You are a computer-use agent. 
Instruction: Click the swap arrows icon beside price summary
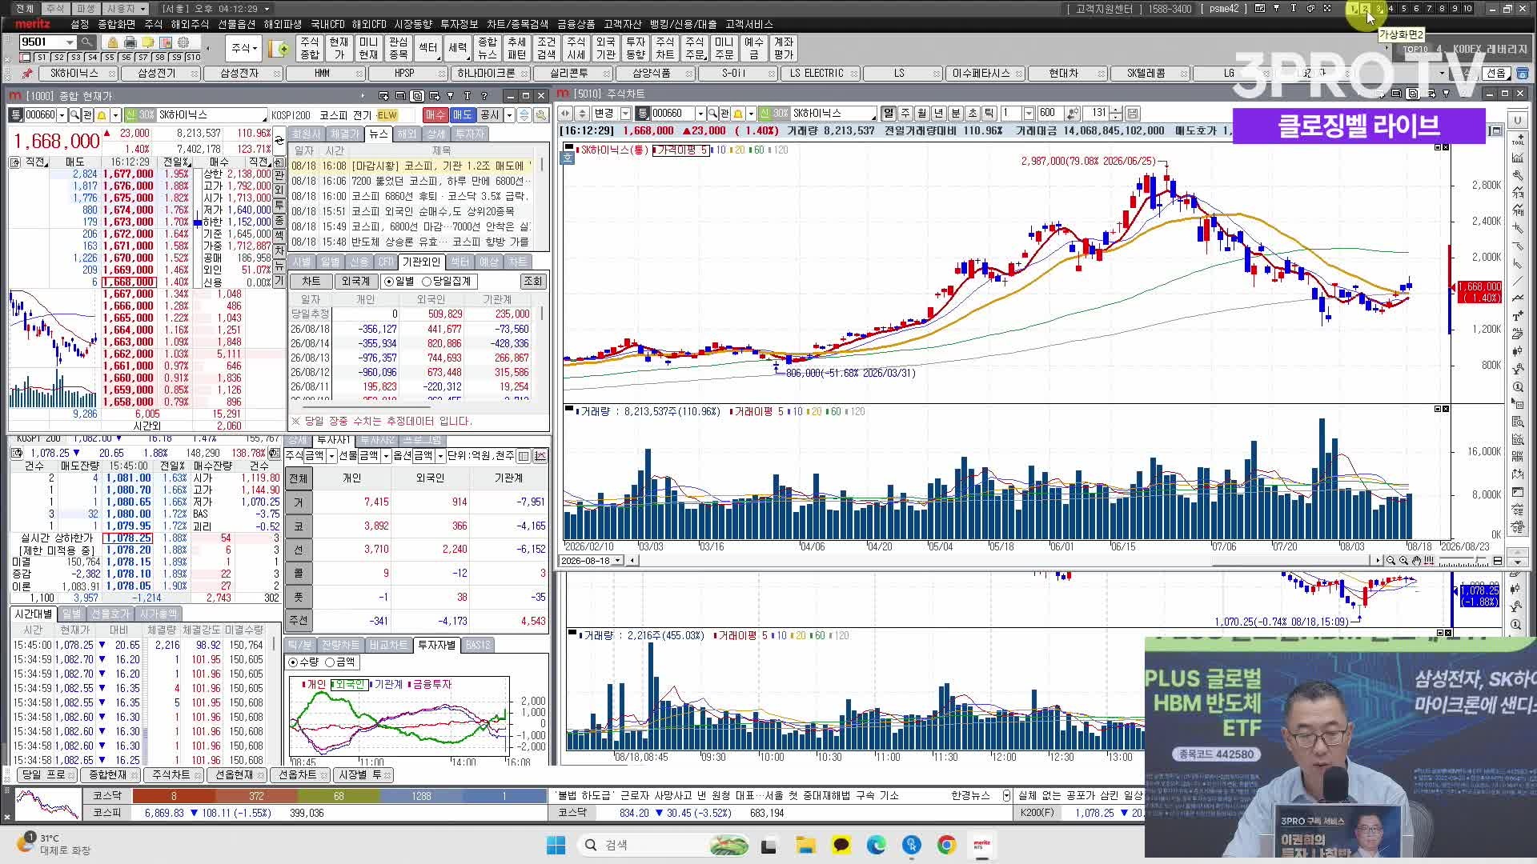point(279,142)
